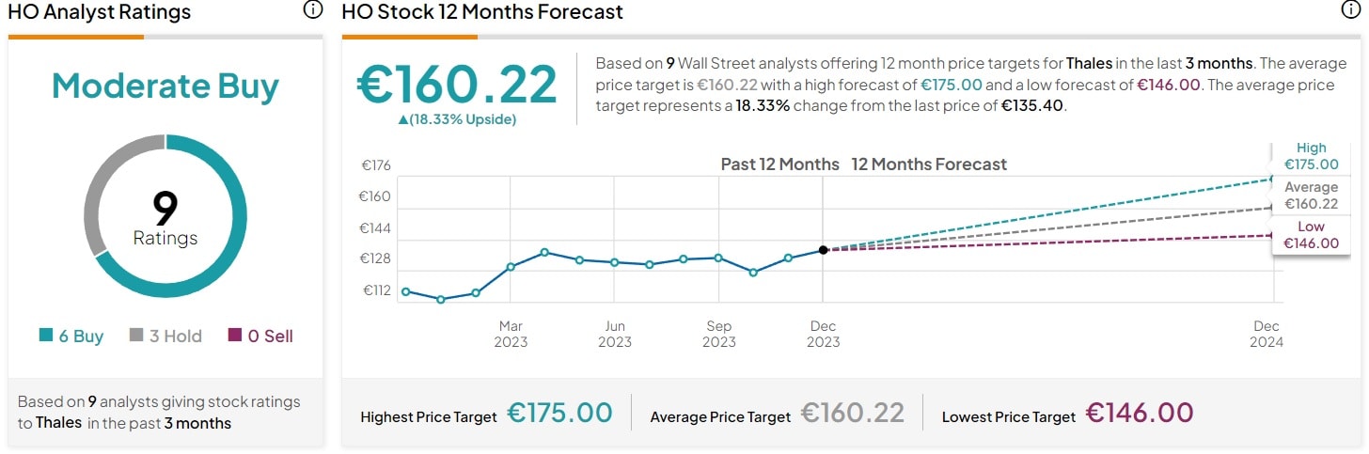Click the 12 Months Forecast chart label
1369x454 pixels.
[929, 164]
